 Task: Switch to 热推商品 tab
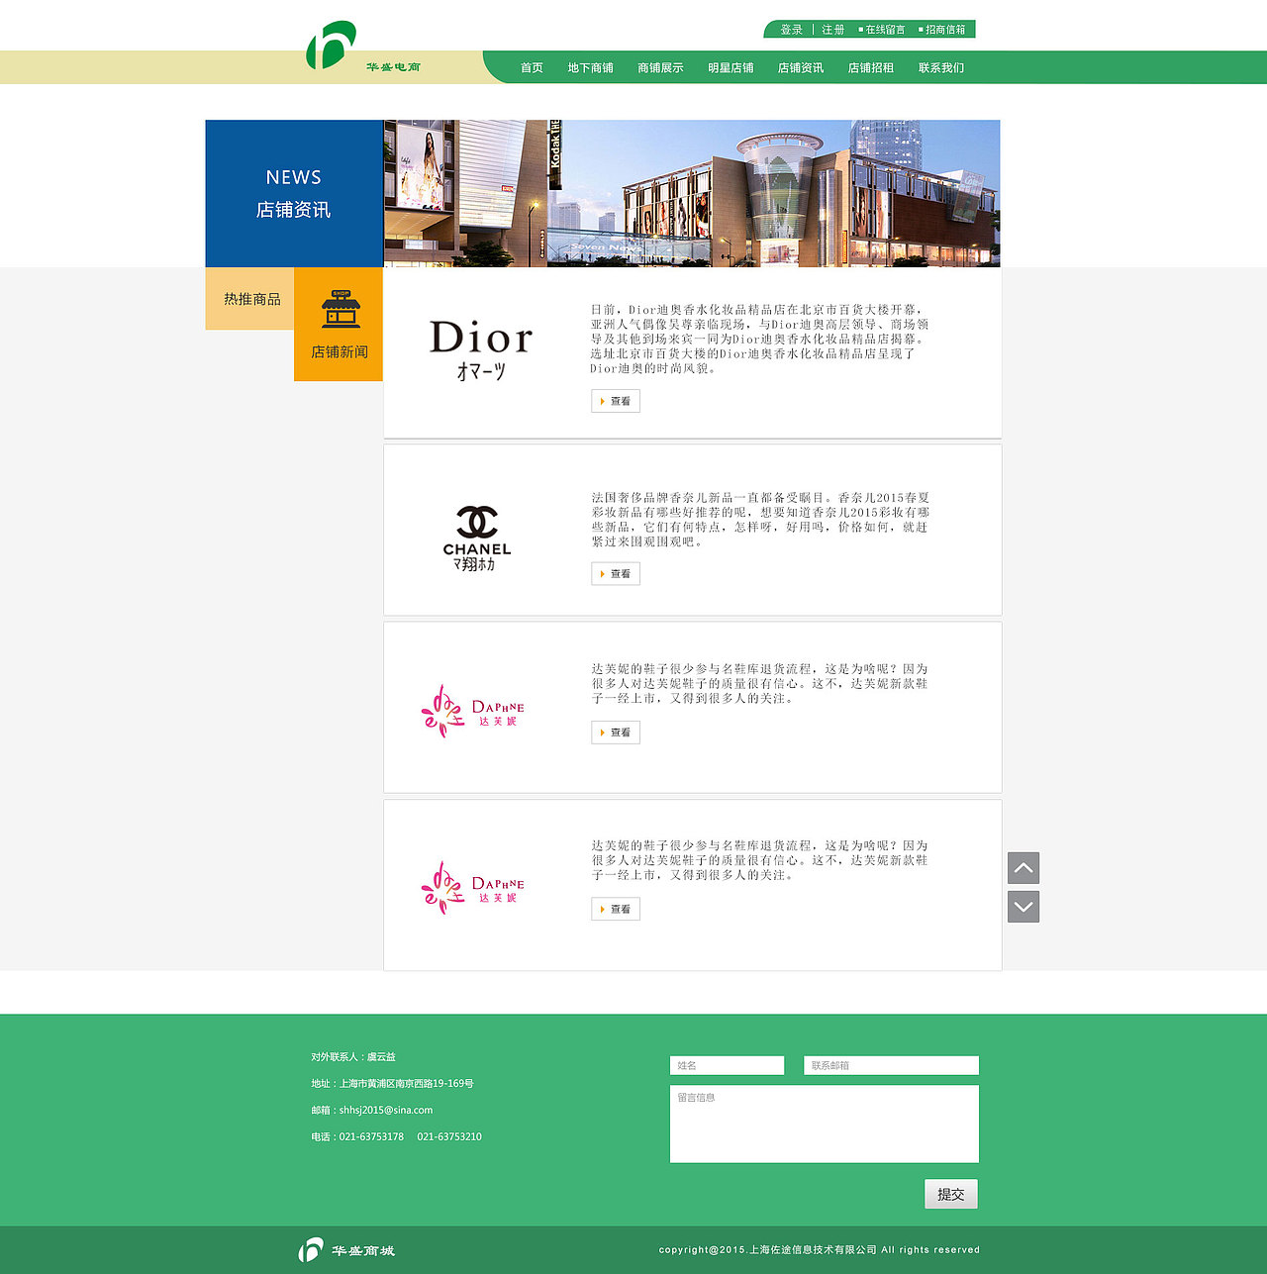pos(250,299)
